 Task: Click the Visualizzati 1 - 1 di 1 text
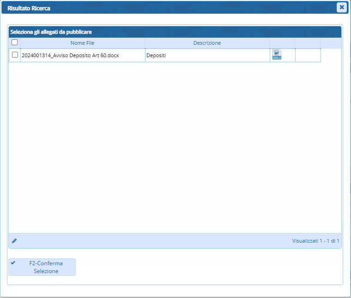tap(315, 241)
